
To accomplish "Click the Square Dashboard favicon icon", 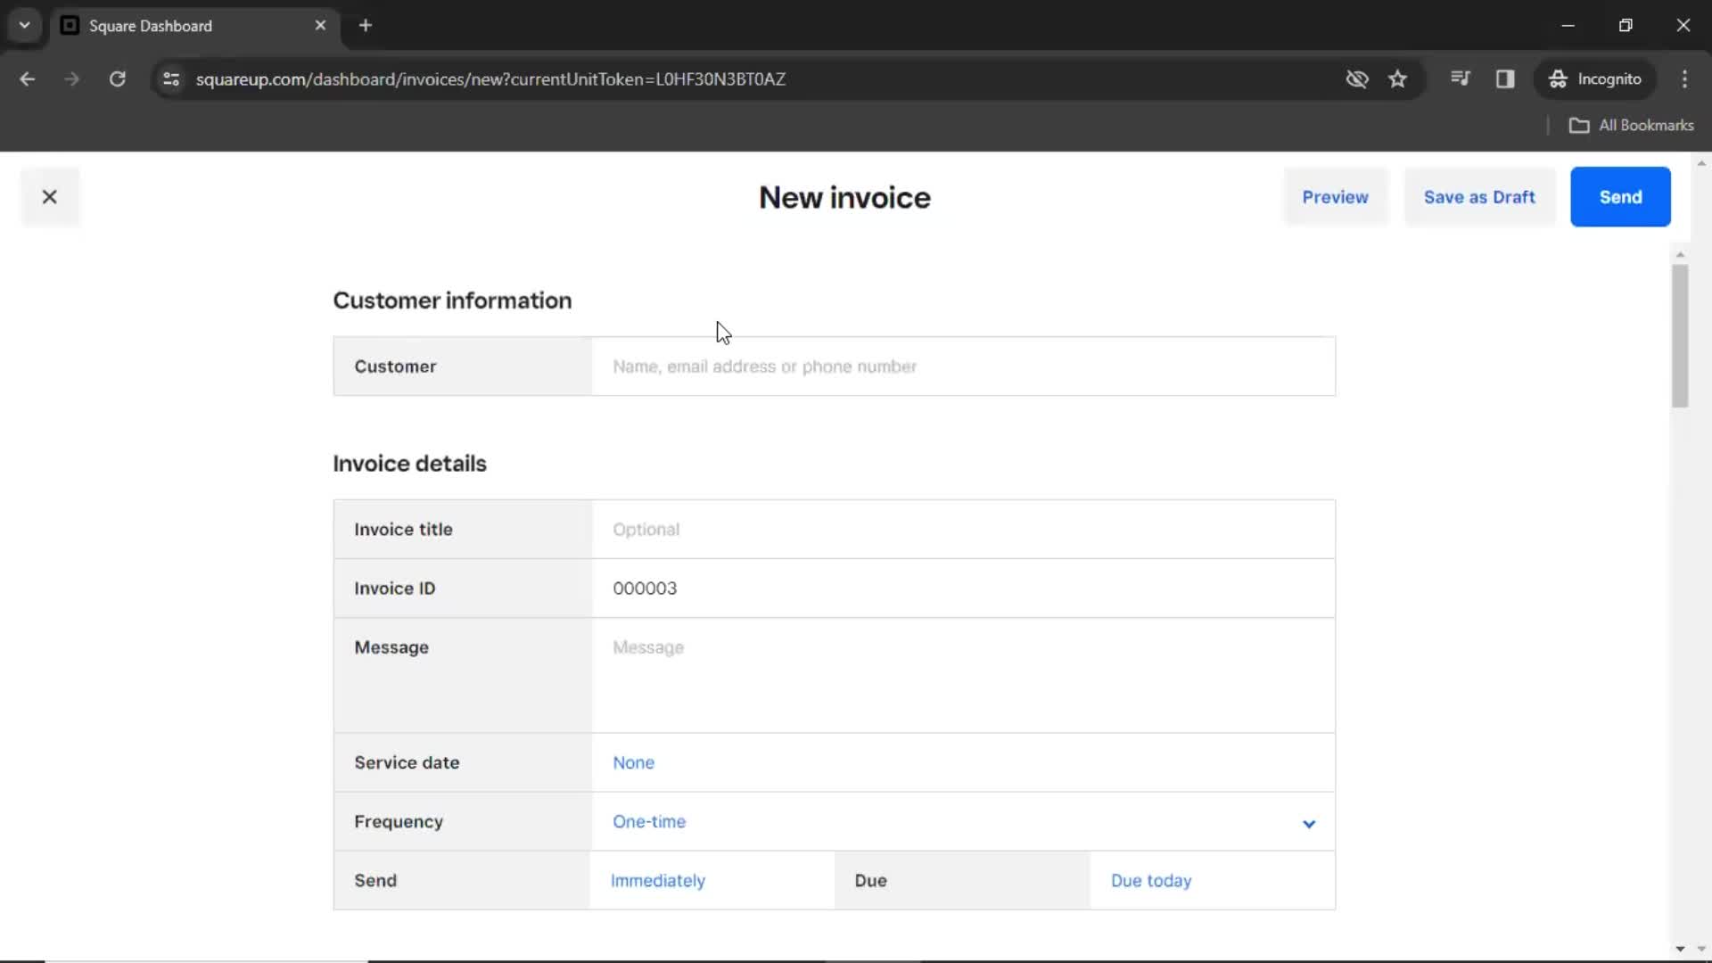I will [70, 25].
